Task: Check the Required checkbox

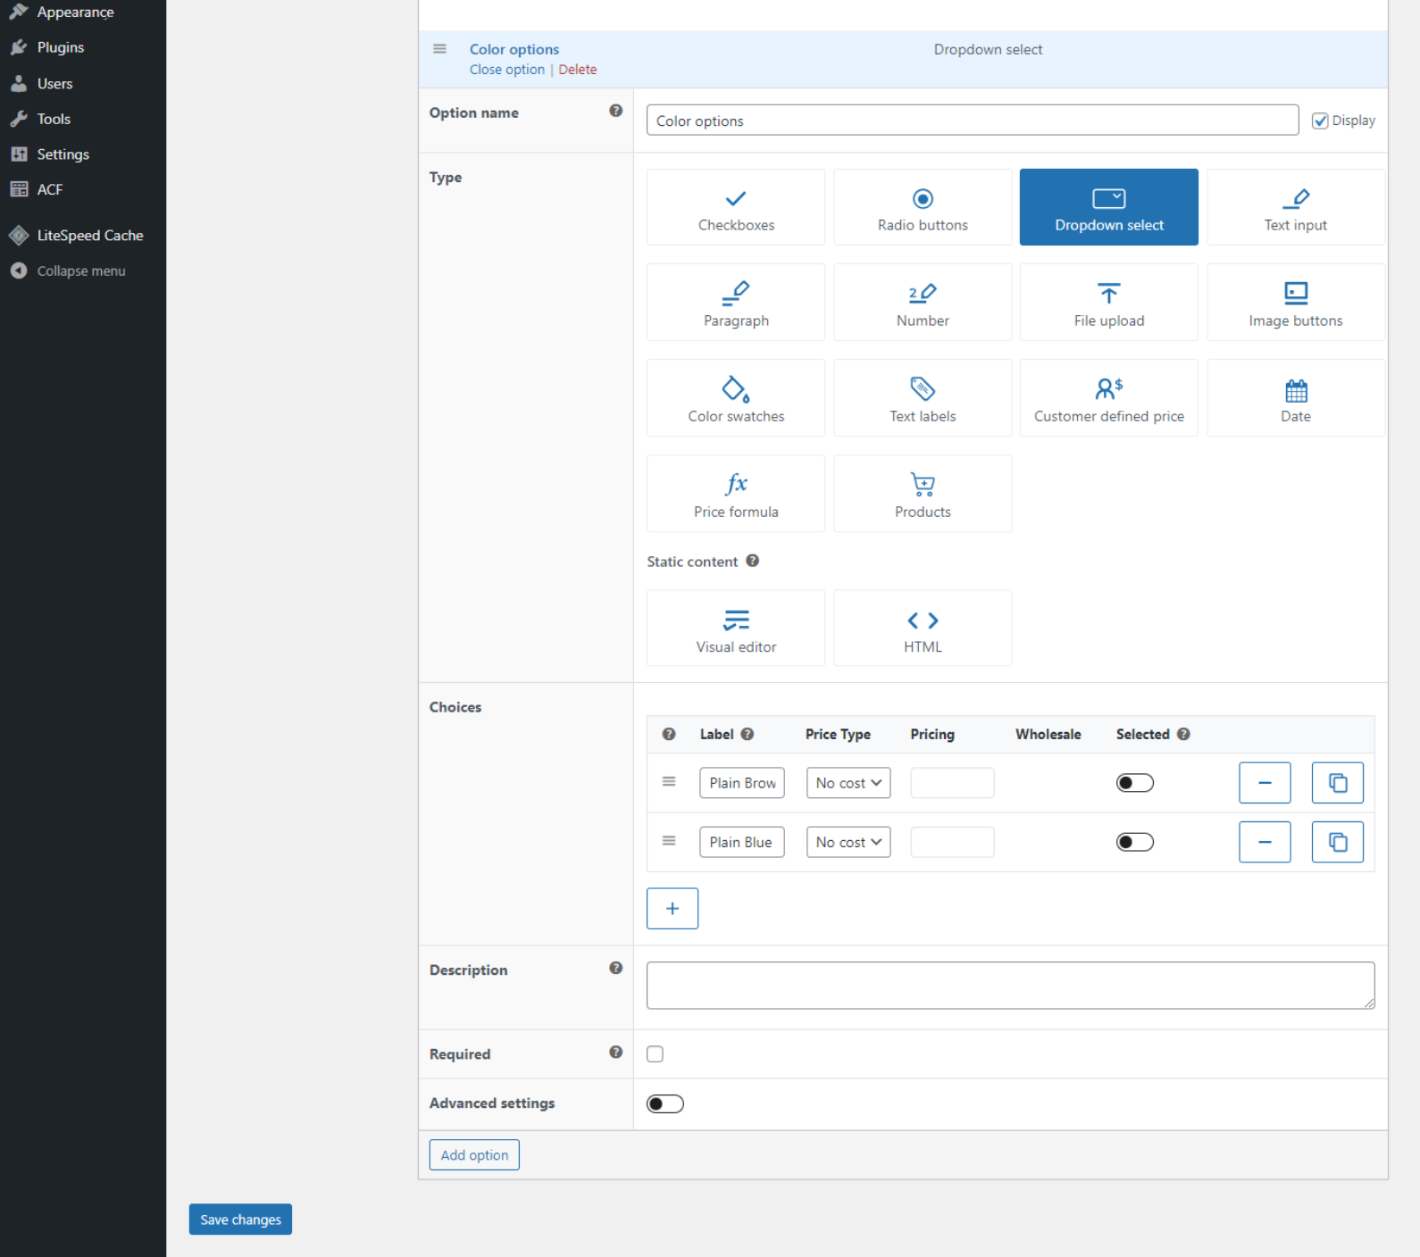Action: pos(656,1054)
